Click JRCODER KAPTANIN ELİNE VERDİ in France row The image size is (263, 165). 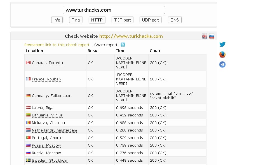pos(131,79)
